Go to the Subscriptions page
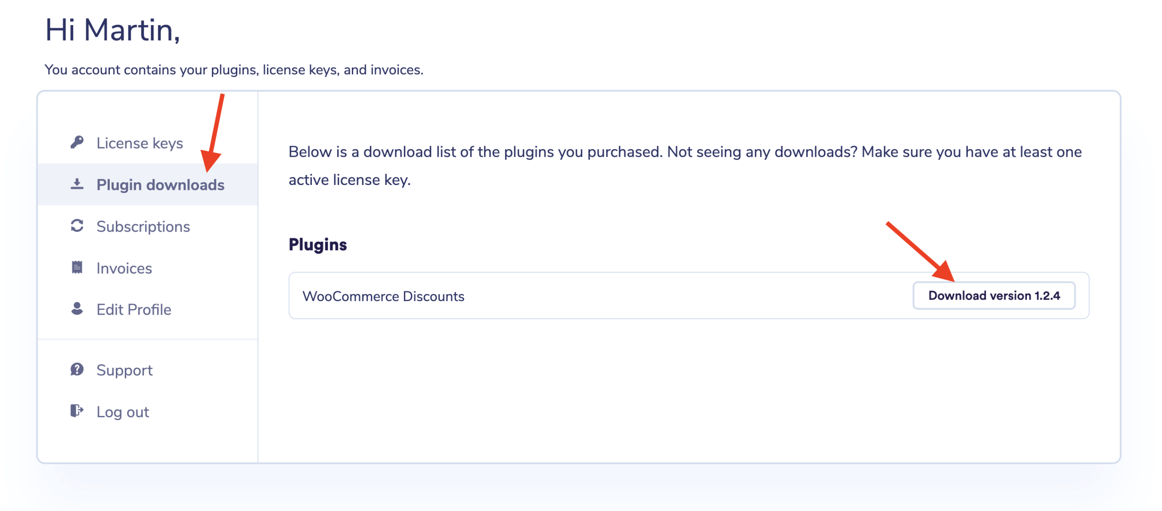The height and width of the screenshot is (511, 1162). point(143,227)
